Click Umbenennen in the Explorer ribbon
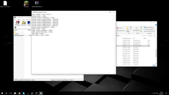The image size is (169, 95). tap(121, 31)
